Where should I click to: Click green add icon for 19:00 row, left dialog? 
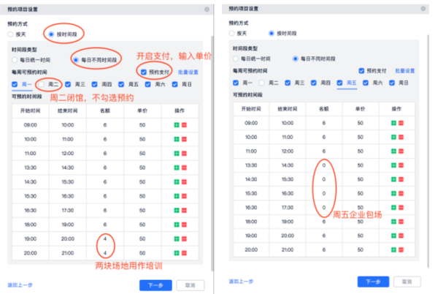click(x=176, y=238)
